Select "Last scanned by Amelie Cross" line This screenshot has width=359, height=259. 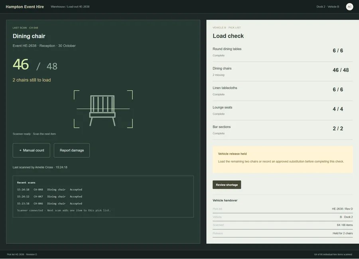point(40,167)
